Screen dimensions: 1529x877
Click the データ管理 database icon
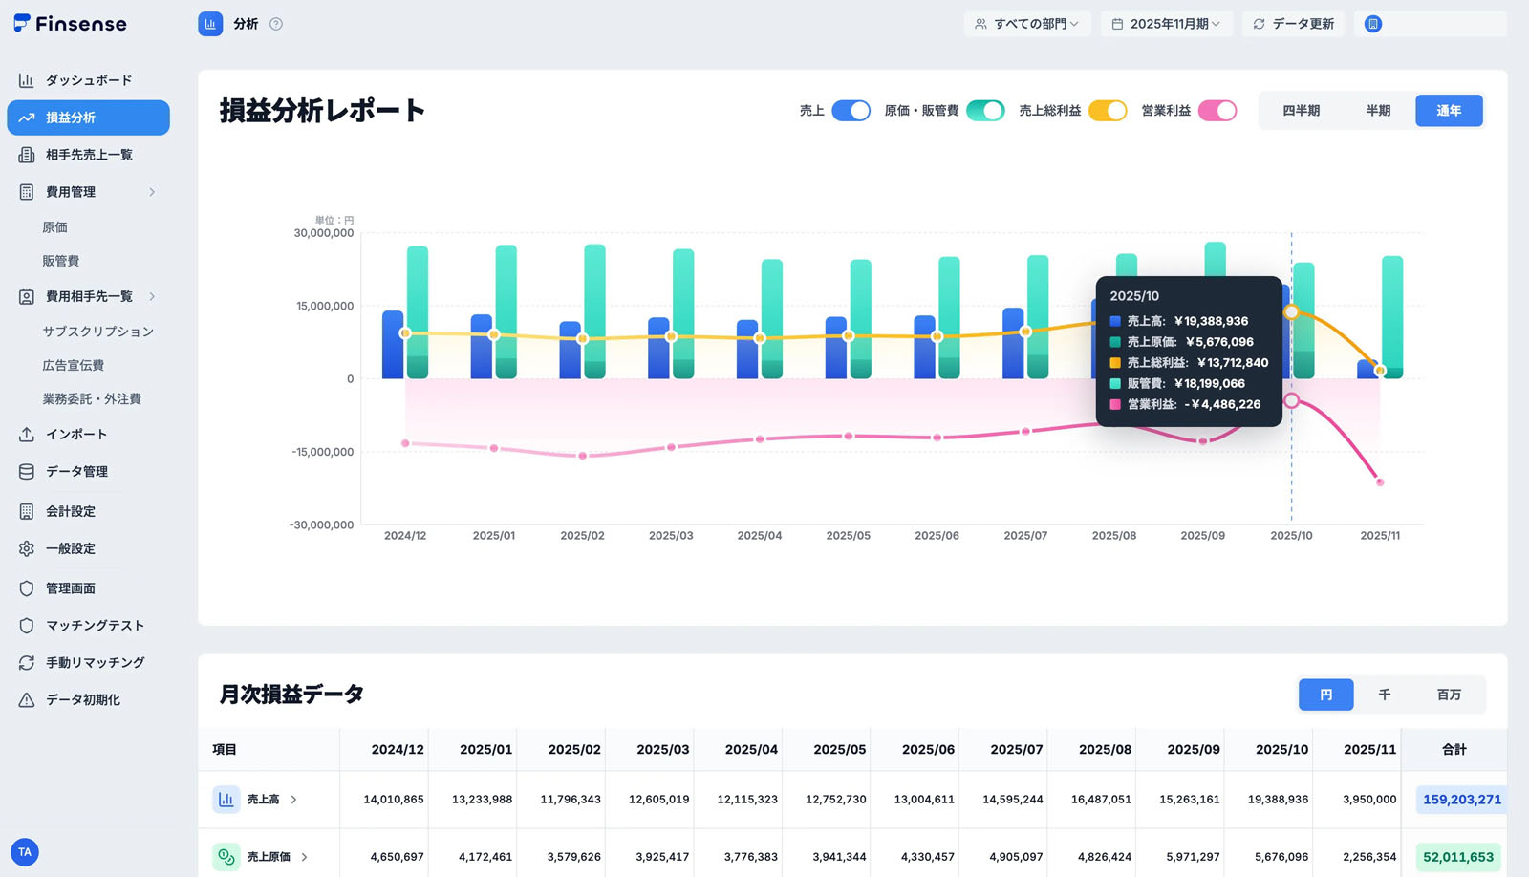point(27,472)
